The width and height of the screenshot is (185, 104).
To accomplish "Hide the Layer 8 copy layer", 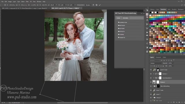I will pyautogui.click(x=151, y=70).
